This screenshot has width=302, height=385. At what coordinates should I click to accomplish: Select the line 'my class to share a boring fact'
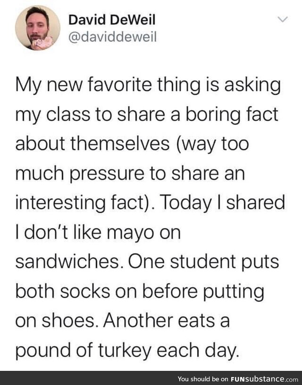(147, 116)
